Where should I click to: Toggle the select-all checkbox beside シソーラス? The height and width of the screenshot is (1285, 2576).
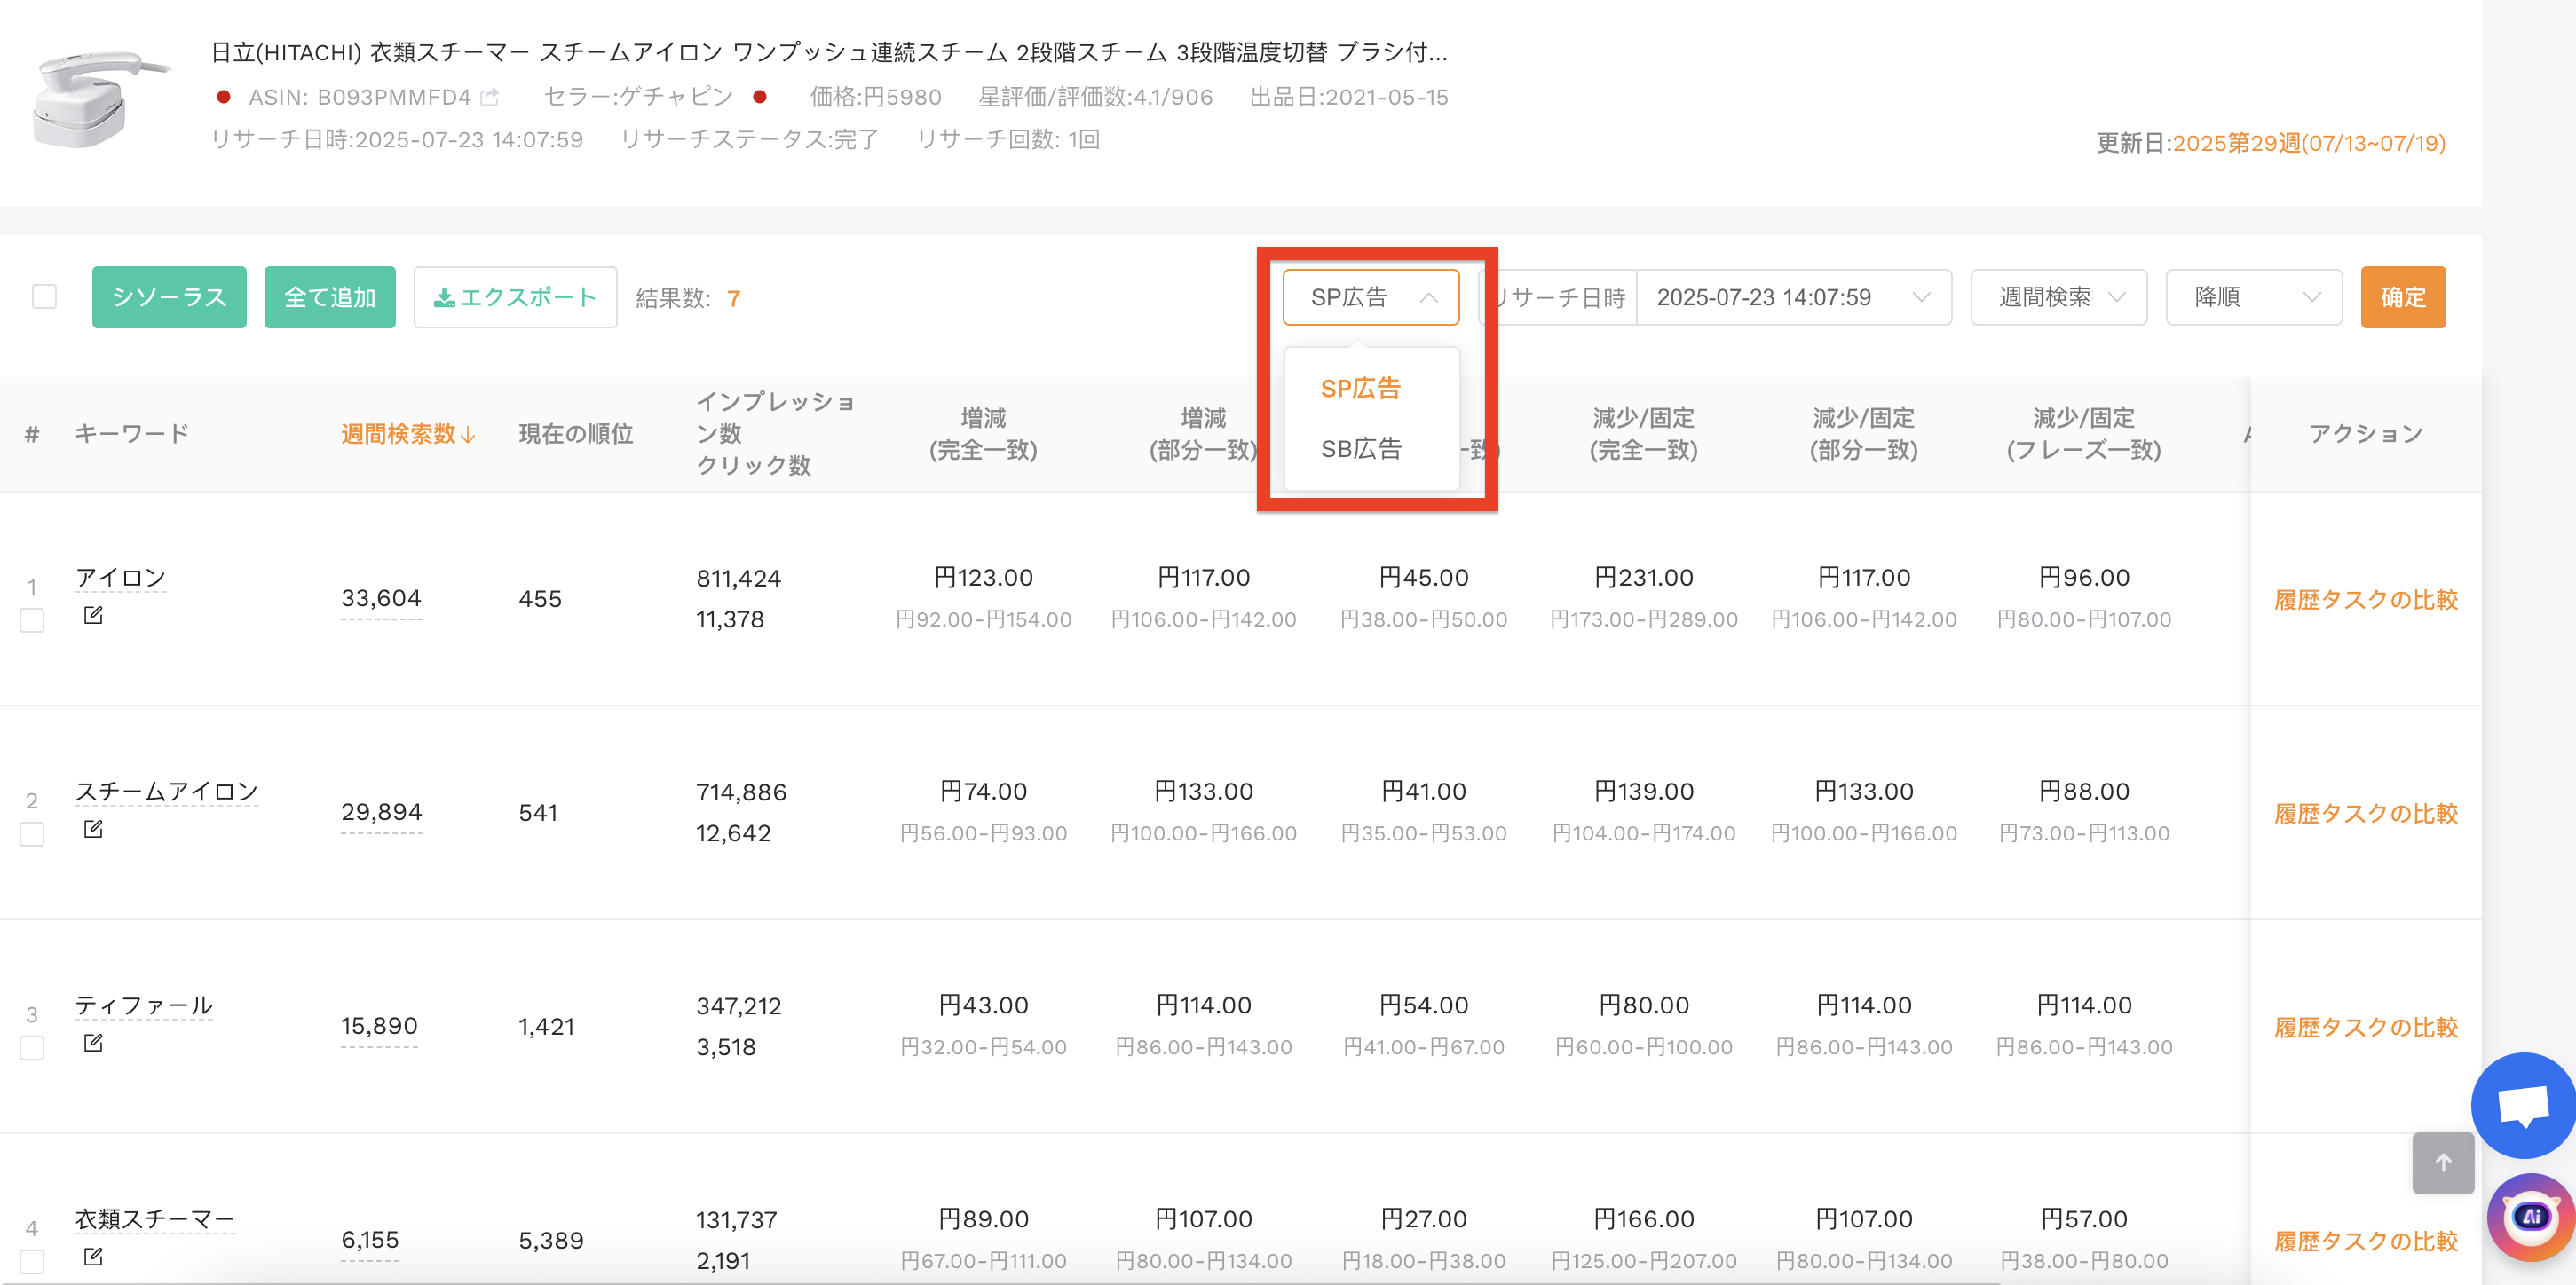(x=44, y=297)
